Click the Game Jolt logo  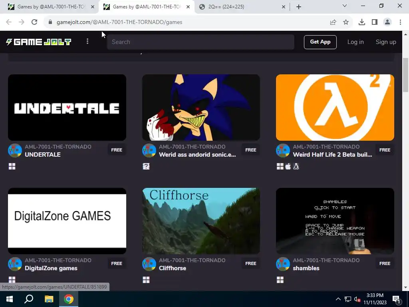pos(39,42)
